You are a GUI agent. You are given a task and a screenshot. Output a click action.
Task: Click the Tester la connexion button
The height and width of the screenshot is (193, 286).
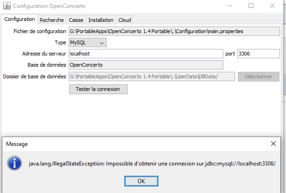pyautogui.click(x=98, y=89)
